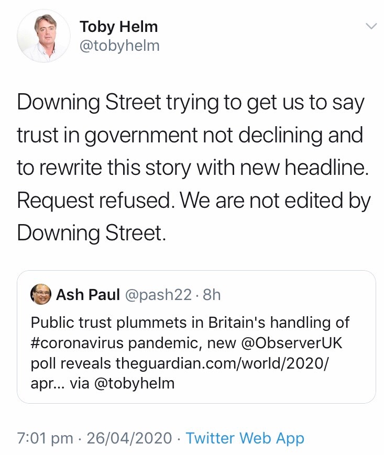Click the 'via @tobyhelm' mention in quote
The height and width of the screenshot is (455, 384).
click(x=141, y=383)
